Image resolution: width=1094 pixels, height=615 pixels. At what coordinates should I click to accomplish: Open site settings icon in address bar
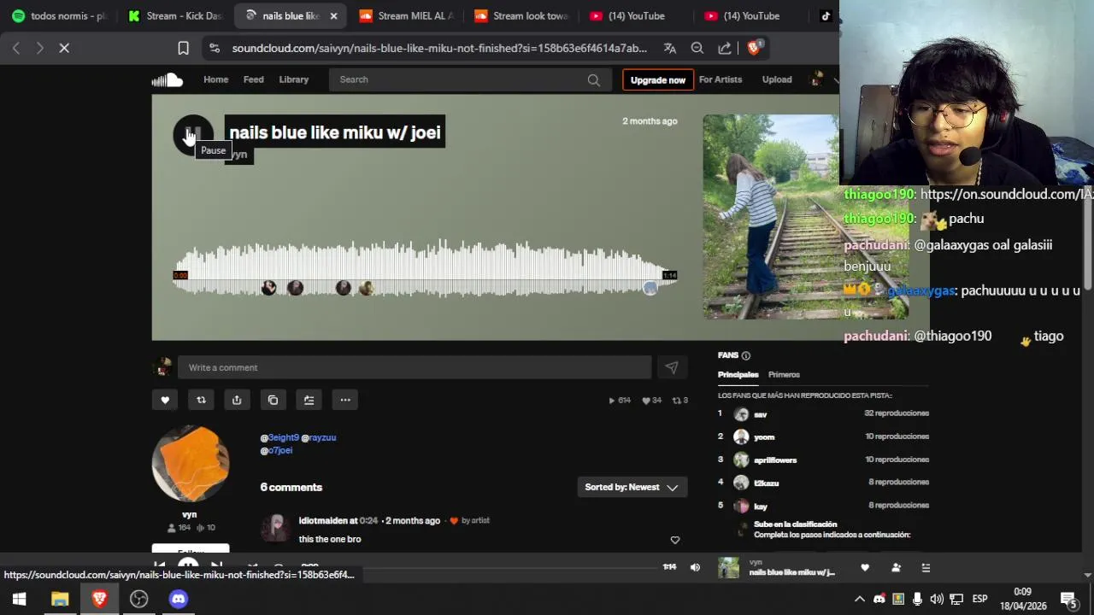click(x=215, y=49)
